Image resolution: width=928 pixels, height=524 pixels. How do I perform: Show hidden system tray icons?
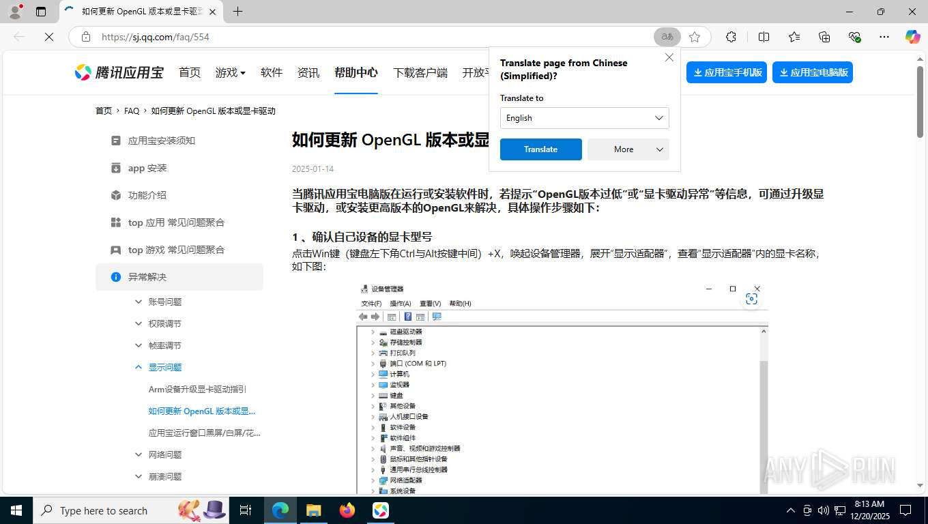click(x=791, y=510)
